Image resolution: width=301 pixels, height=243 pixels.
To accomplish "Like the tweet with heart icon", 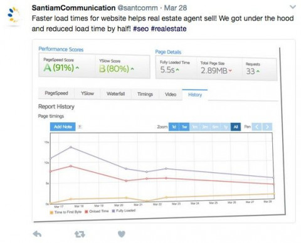I will click(122, 234).
